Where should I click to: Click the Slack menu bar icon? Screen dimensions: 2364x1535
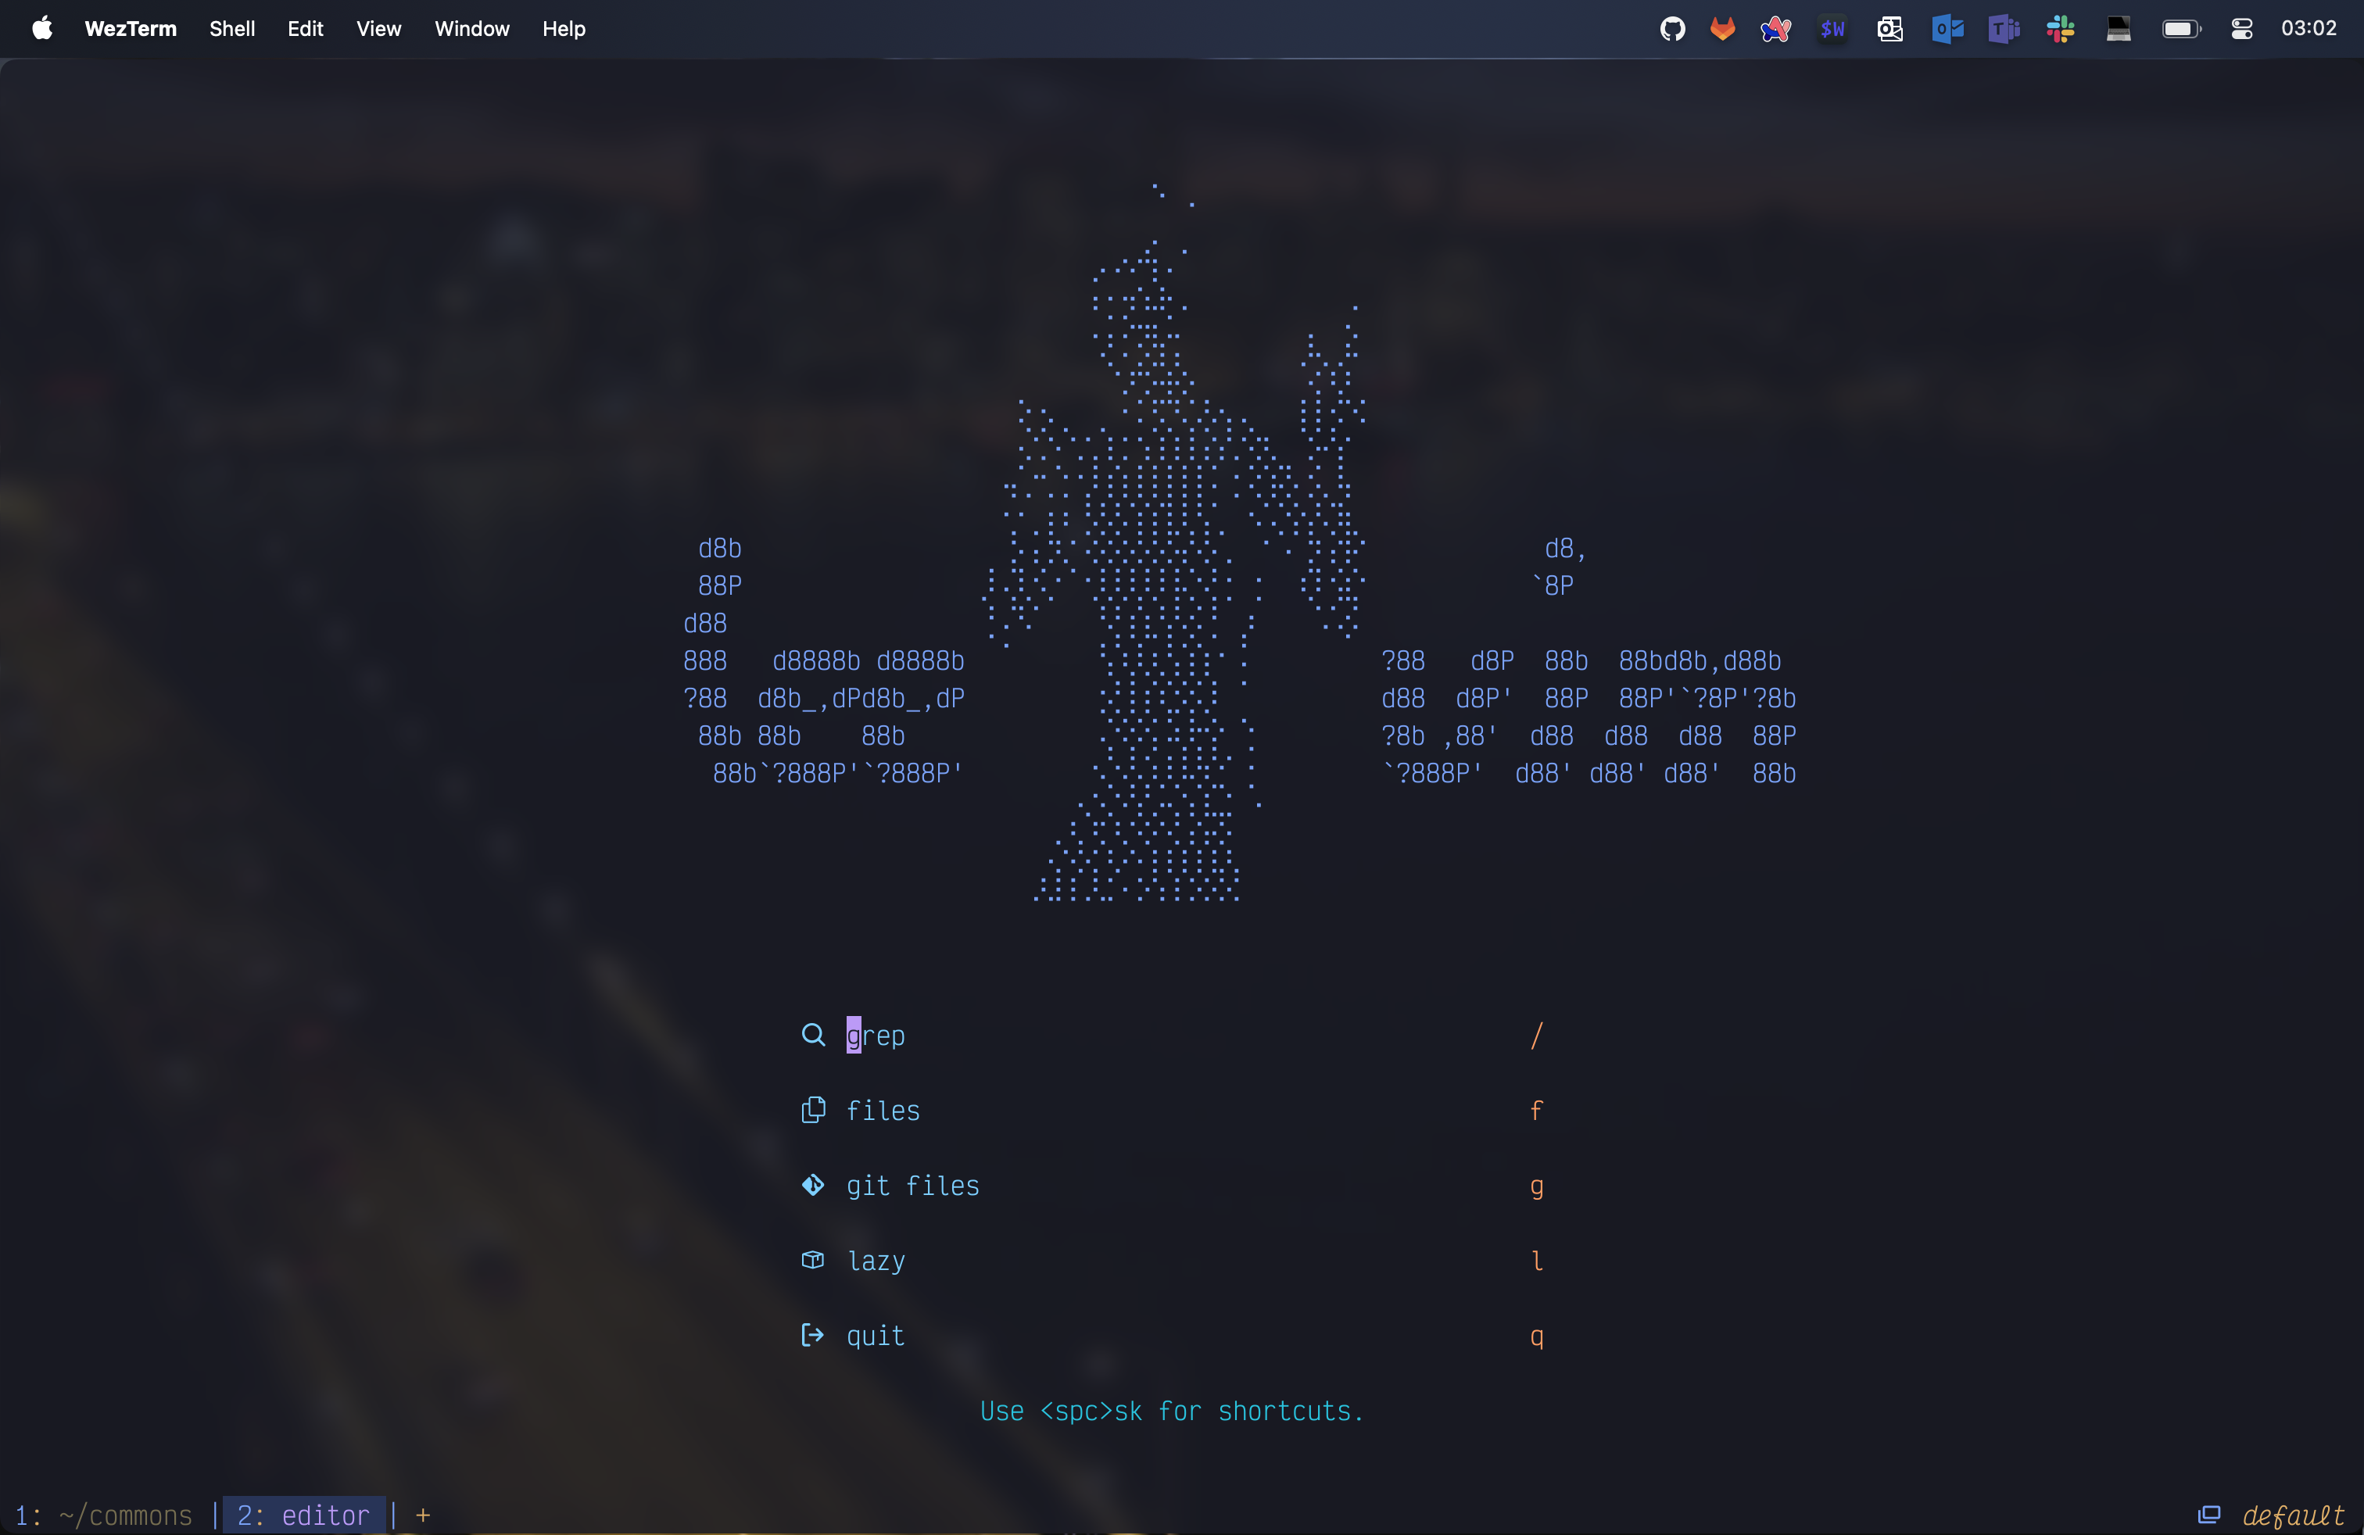click(2060, 29)
